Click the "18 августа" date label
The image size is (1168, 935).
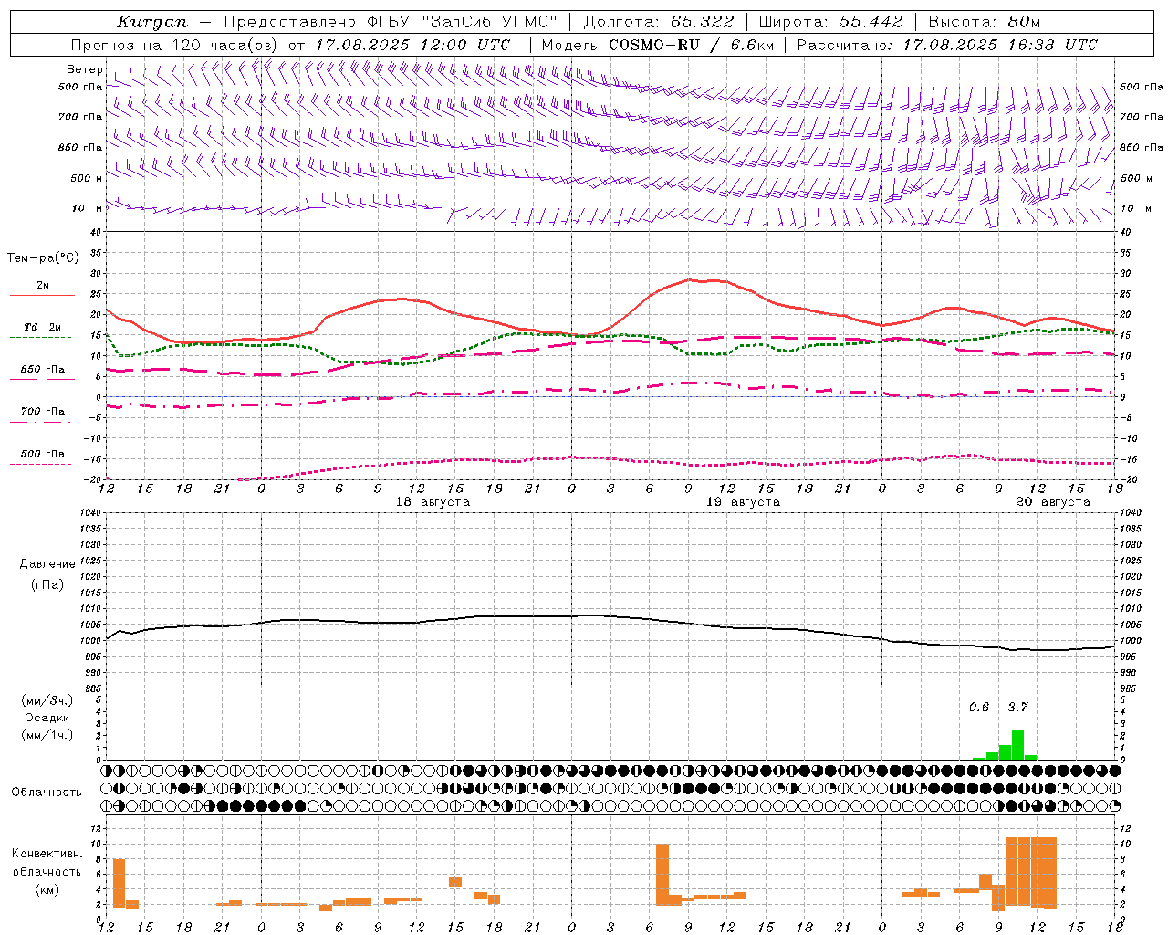433,502
